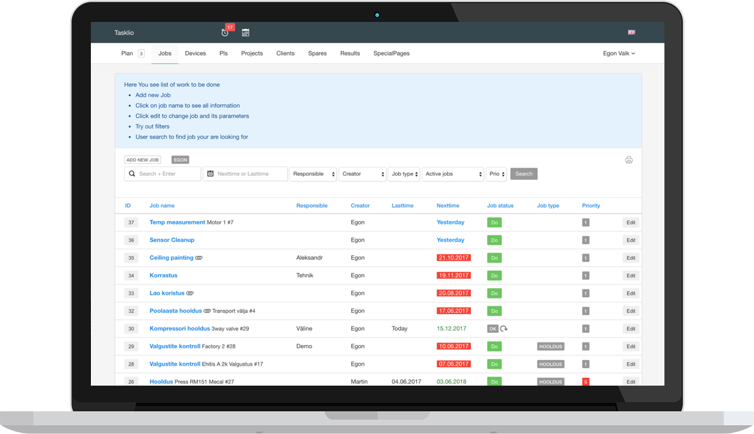The height and width of the screenshot is (434, 754).
Task: Open the Prio filter dropdown
Action: click(496, 173)
